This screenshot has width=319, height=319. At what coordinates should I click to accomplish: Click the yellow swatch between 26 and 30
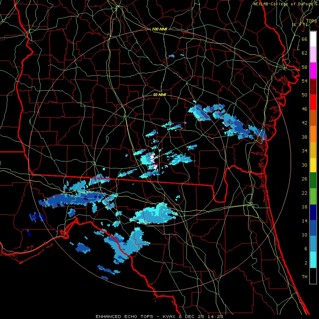(313, 165)
